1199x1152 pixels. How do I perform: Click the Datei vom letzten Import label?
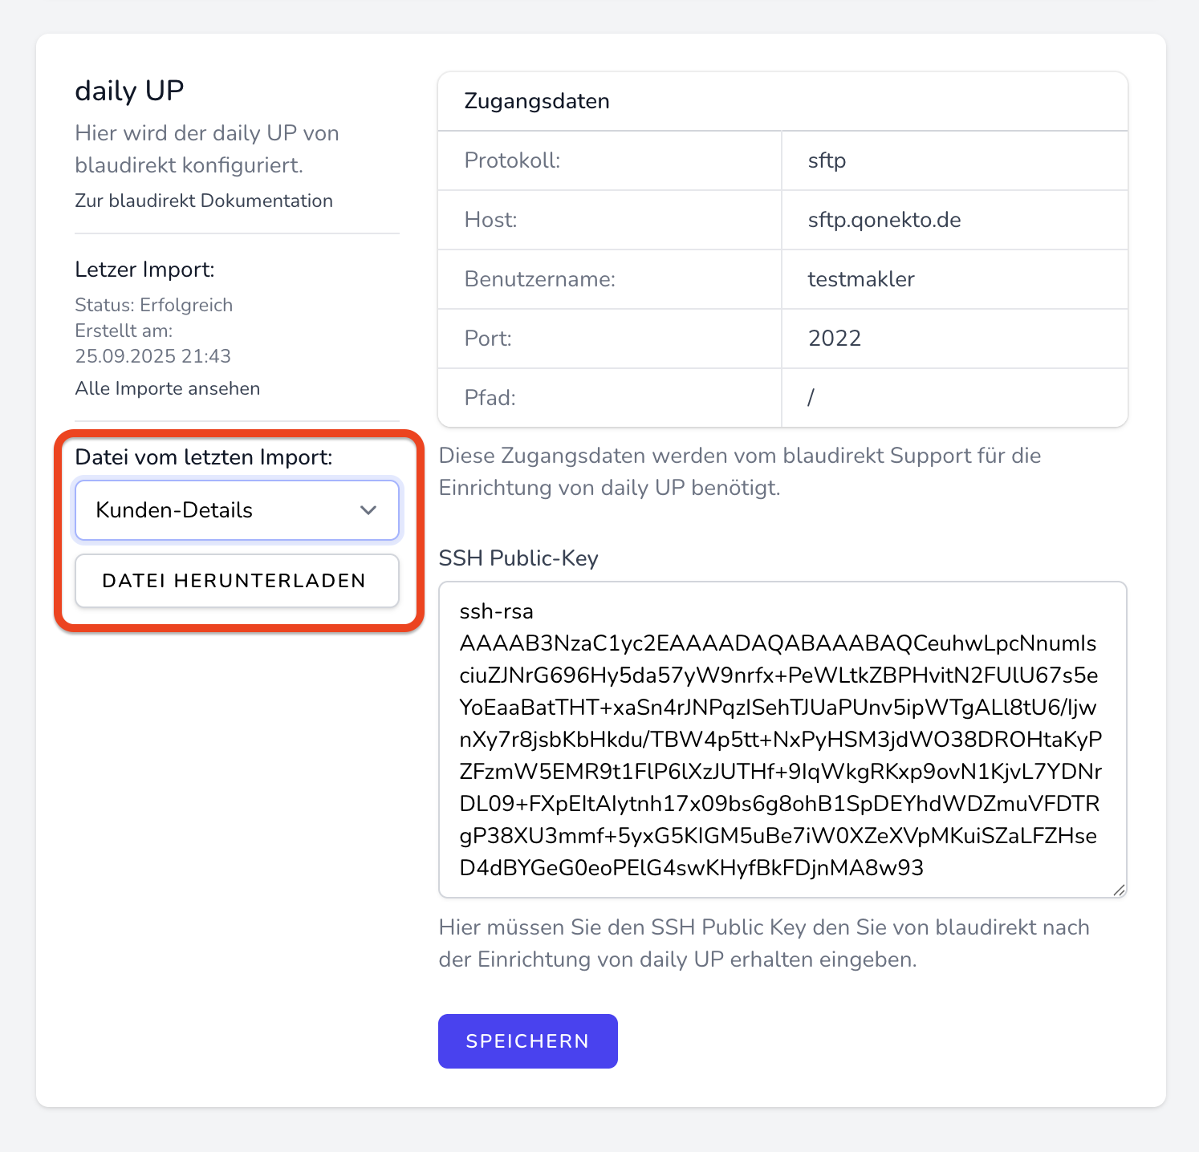[x=204, y=457]
